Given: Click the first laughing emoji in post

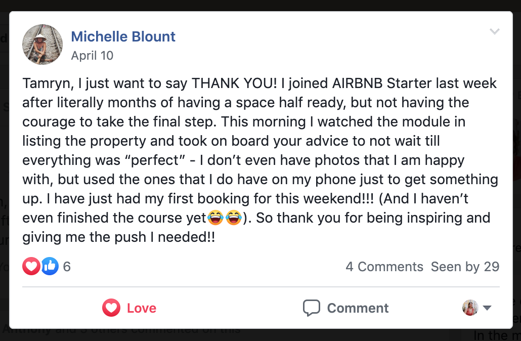Looking at the screenshot, I should point(215,219).
